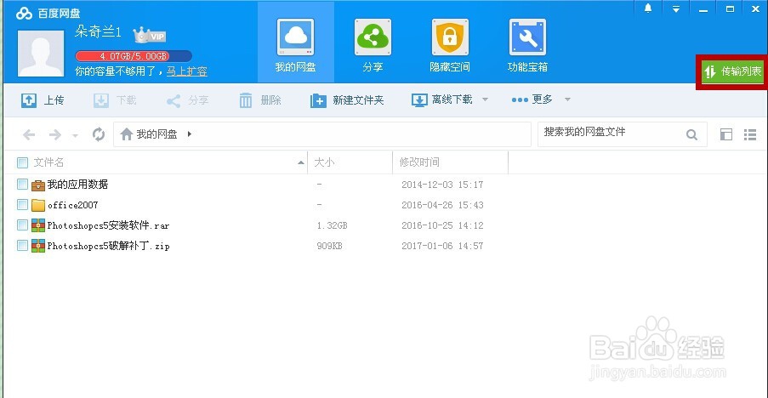Click the user avatar picture
This screenshot has width=768, height=398.
coord(41,54)
